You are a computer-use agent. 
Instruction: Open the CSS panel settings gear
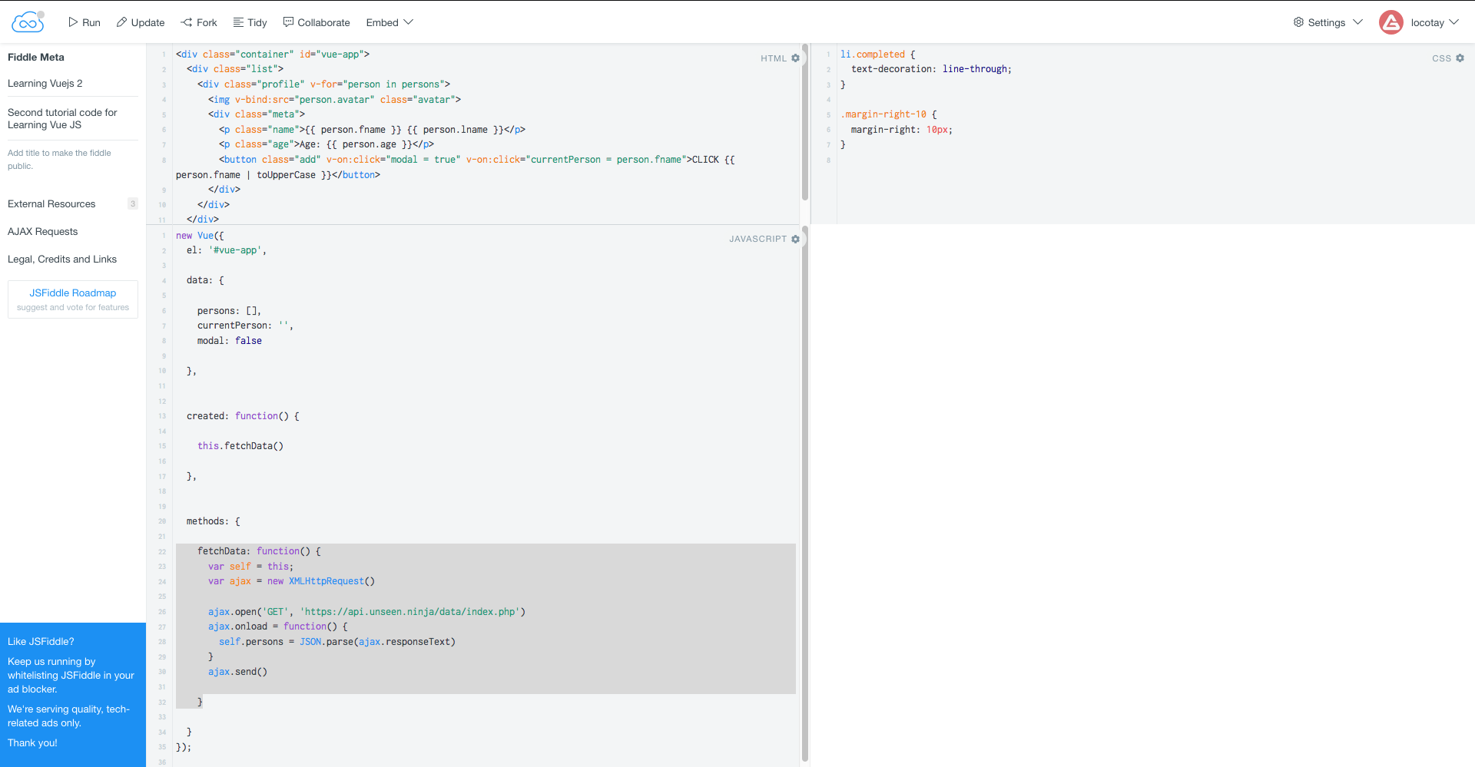[x=1460, y=58]
